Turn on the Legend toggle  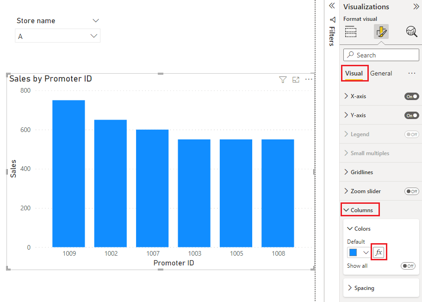point(411,134)
